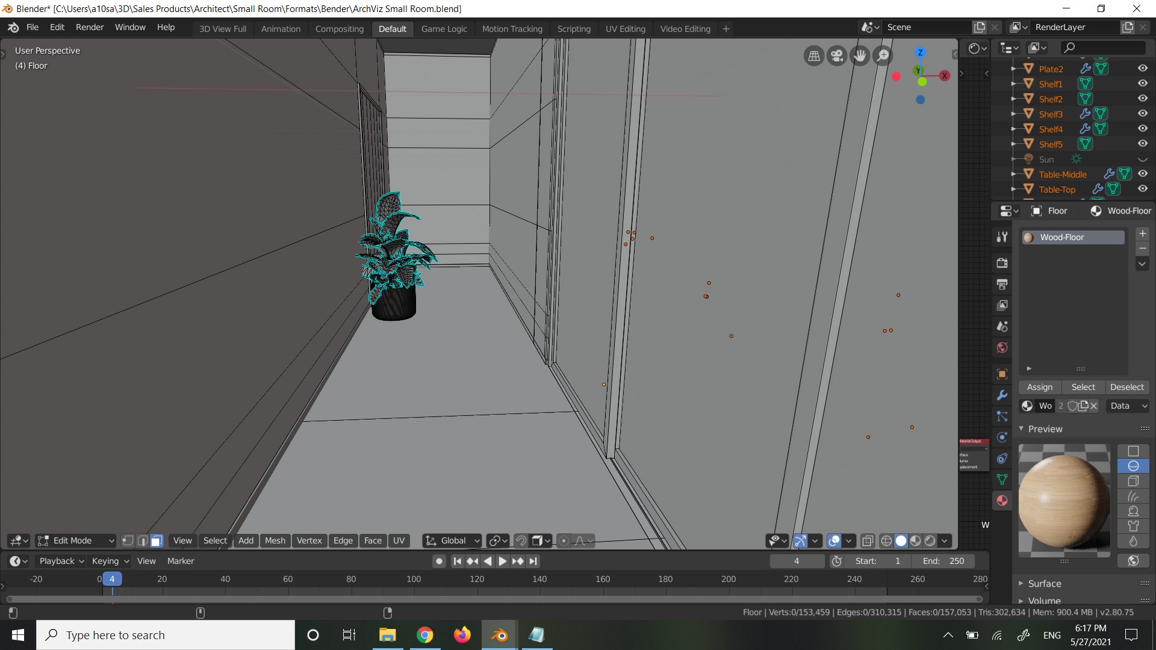
Task: Click the zoom view magnifier icon
Action: (883, 56)
